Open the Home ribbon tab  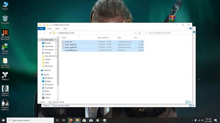(x=49, y=28)
